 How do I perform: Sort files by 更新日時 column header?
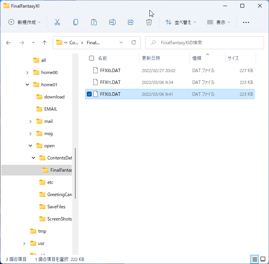pyautogui.click(x=151, y=58)
